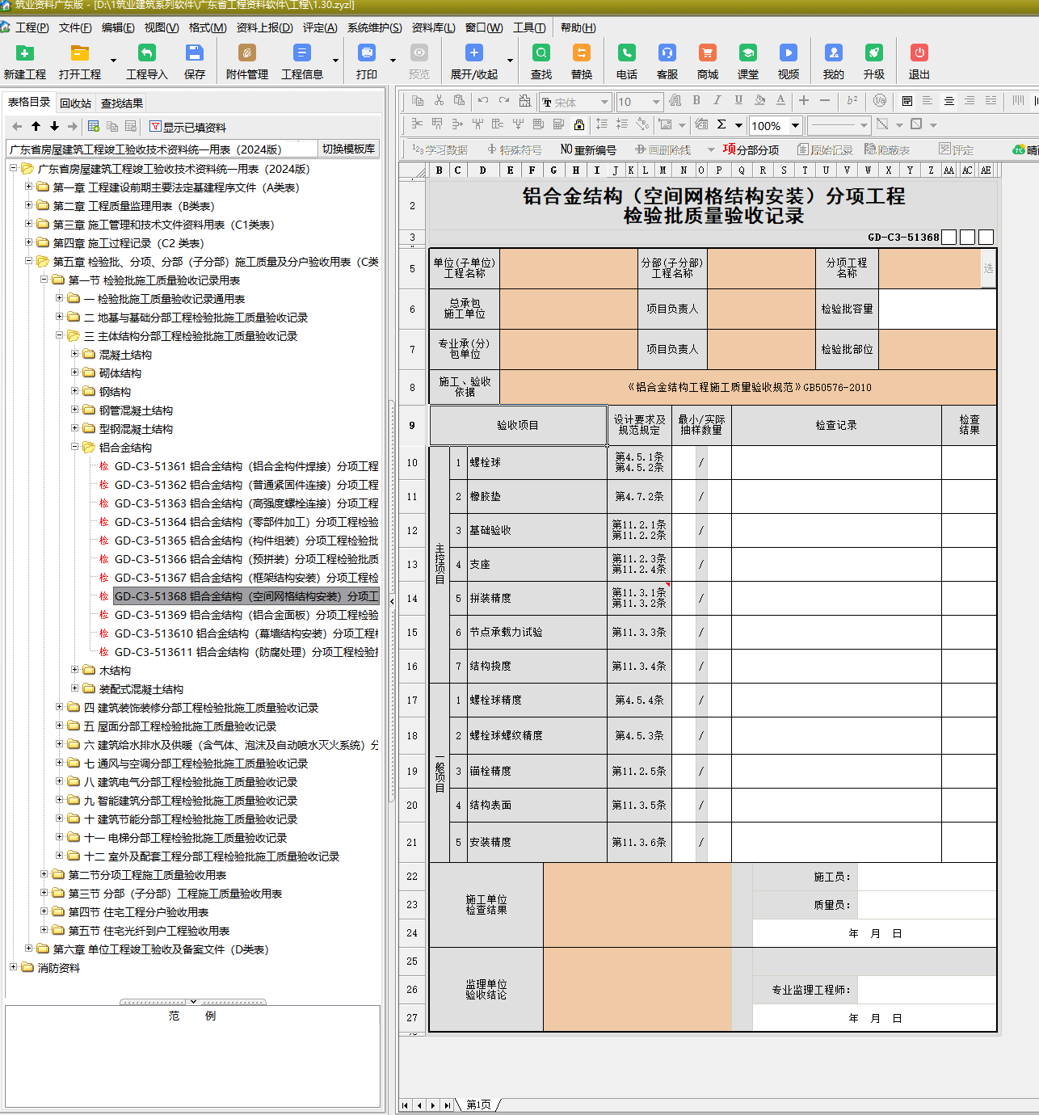The height and width of the screenshot is (1115, 1039).
Task: Click the 切换模板库 button
Action: 348,149
